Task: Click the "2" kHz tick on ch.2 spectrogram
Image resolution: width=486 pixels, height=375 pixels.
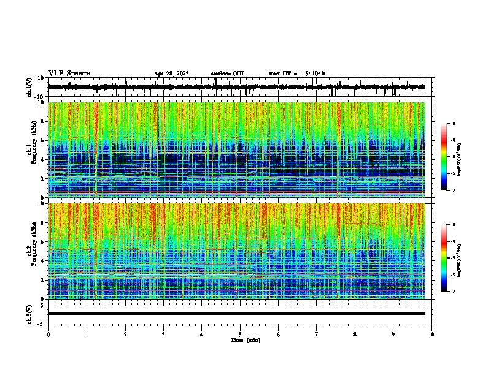Action: tap(42, 280)
